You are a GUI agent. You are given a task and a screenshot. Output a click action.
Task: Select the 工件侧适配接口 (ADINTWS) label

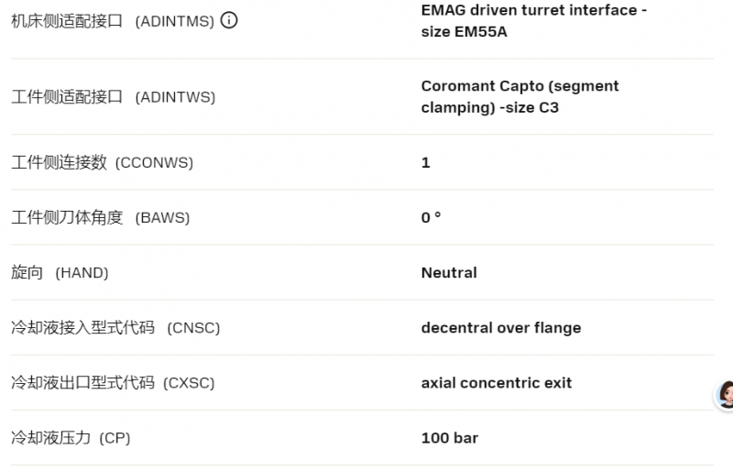click(113, 97)
